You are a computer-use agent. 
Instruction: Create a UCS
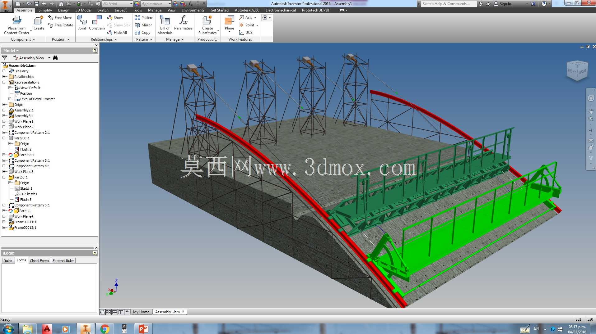coord(245,33)
